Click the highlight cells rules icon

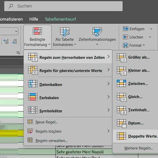(x=33, y=57)
